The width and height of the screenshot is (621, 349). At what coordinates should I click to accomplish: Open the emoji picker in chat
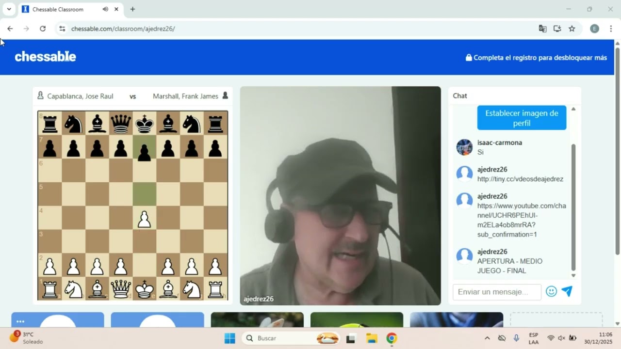tap(551, 291)
